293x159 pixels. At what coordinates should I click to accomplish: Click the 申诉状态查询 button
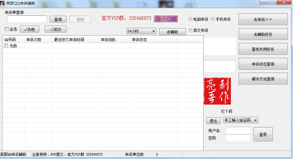[263, 64]
